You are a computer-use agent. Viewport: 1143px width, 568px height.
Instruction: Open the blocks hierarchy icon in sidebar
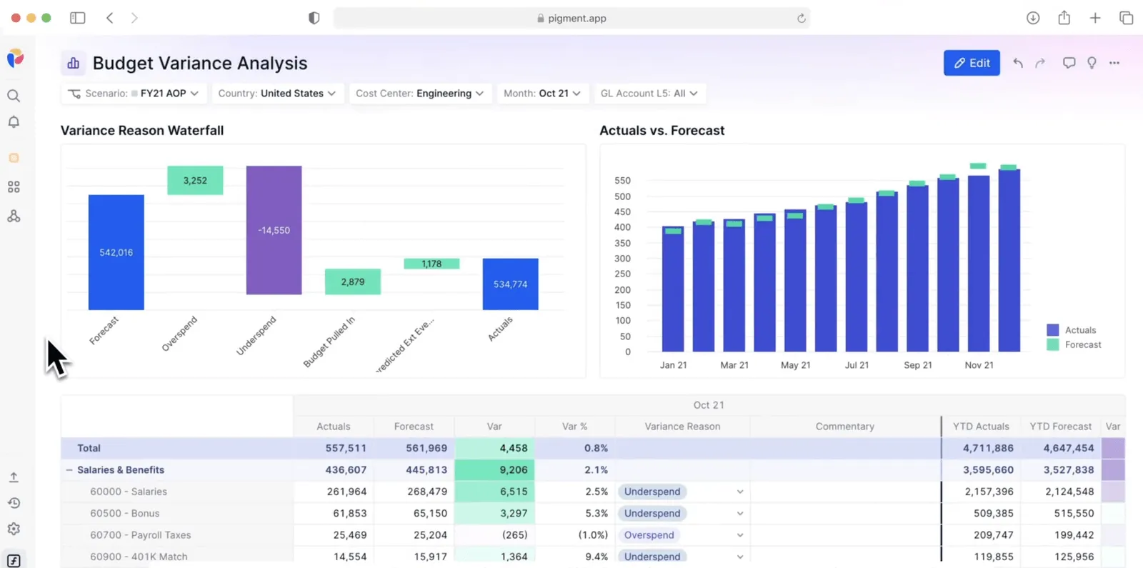[x=14, y=216]
